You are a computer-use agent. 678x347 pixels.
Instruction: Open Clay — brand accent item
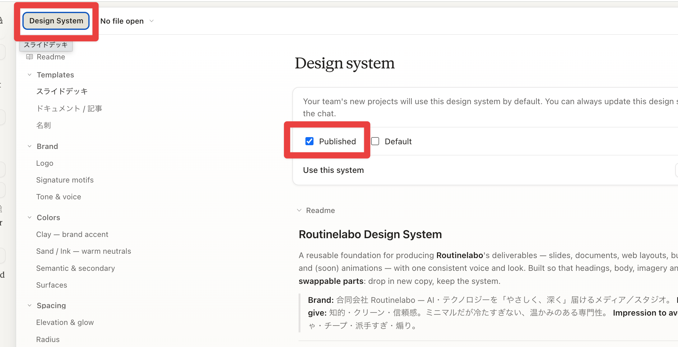click(72, 234)
